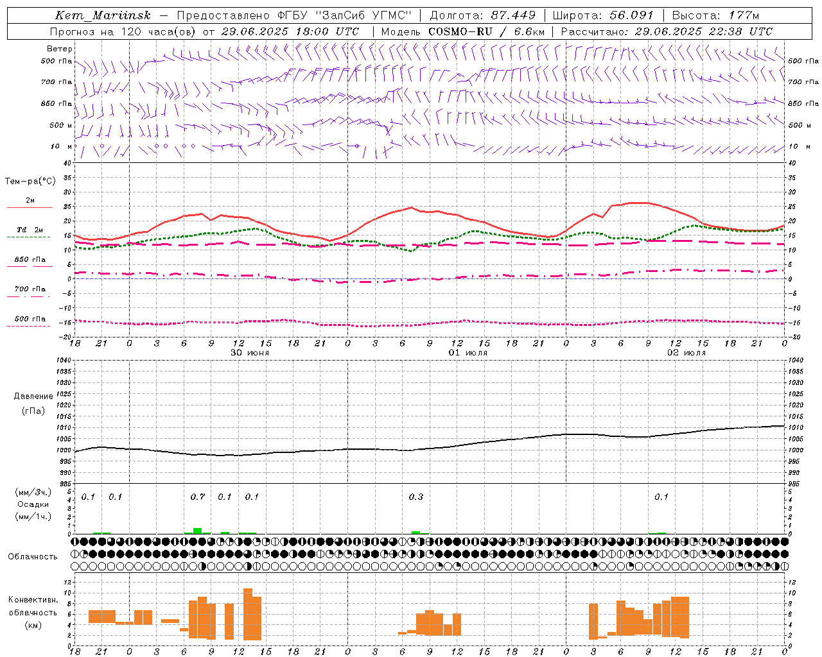Click the (мм/3ч.) precipitation unit label
The height and width of the screenshot is (657, 822).
click(33, 492)
